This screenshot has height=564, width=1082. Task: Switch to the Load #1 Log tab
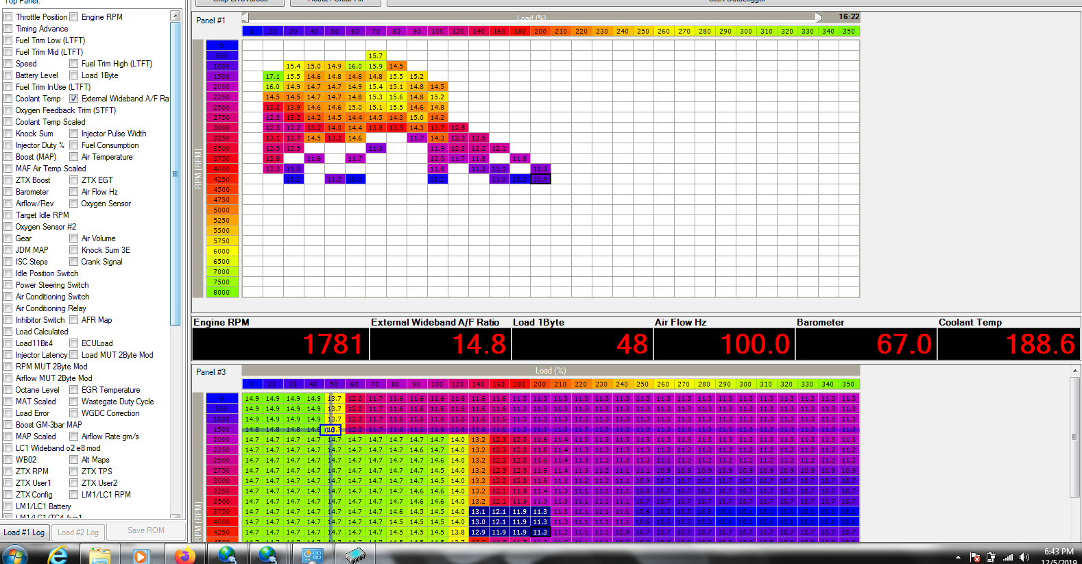(24, 532)
